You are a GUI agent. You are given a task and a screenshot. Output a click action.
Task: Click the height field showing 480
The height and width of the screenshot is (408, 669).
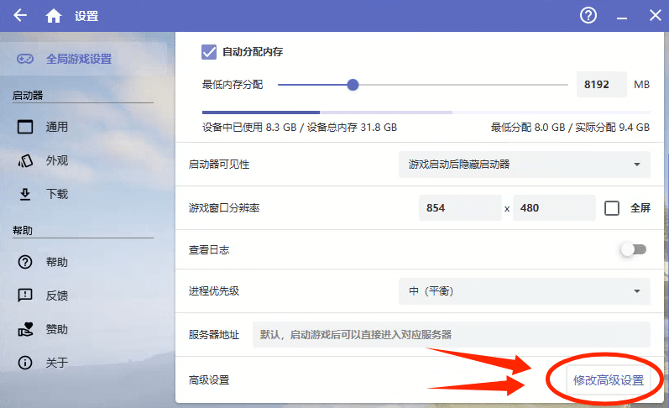pyautogui.click(x=554, y=208)
